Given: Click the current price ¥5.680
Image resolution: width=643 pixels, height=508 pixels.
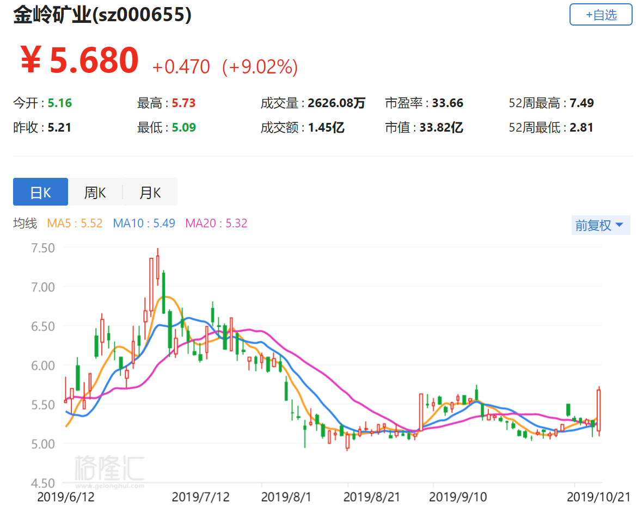Looking at the screenshot, I should pyautogui.click(x=79, y=60).
